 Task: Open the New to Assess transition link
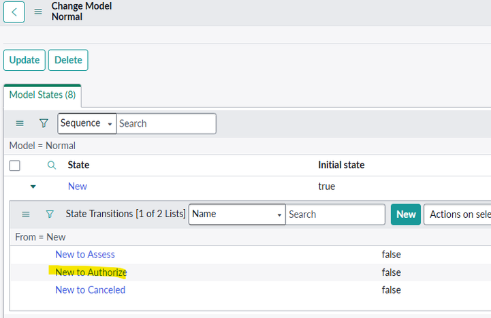85,255
